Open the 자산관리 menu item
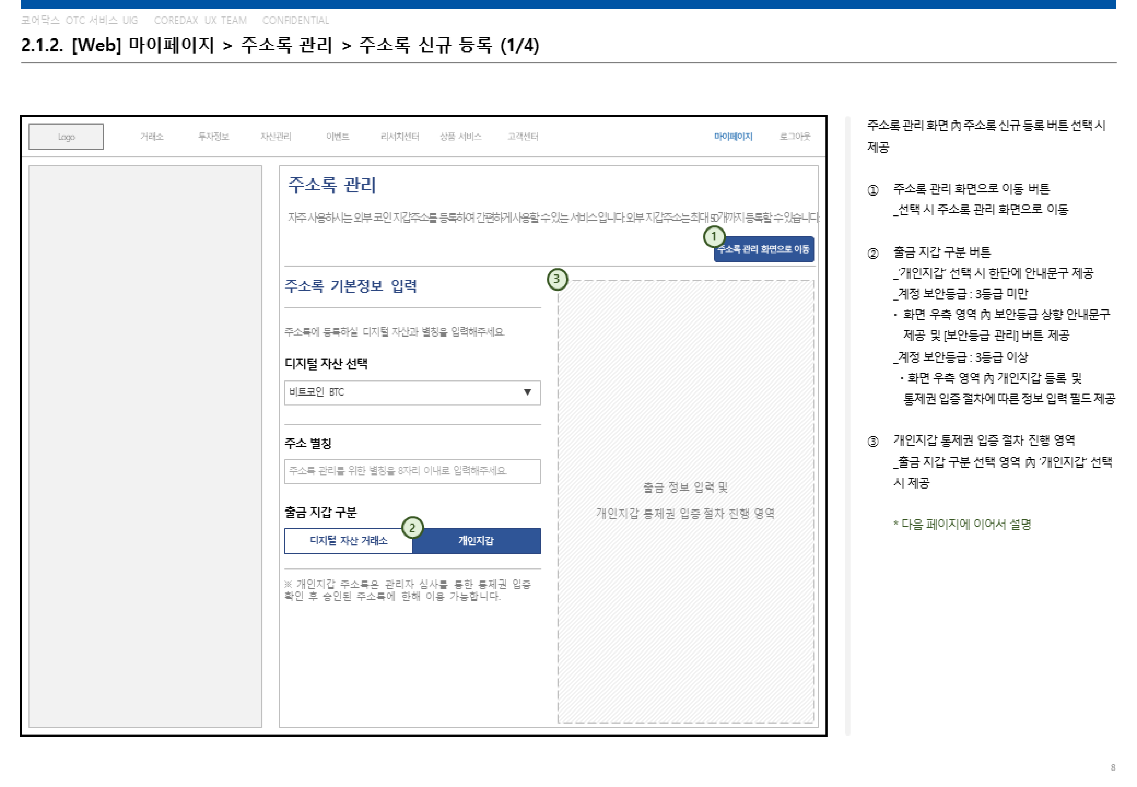This screenshot has height=787, width=1137. [x=276, y=137]
